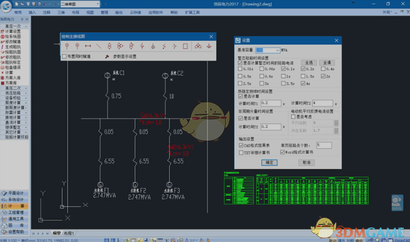Check the 0.01s time checkbox
The width and height of the screenshot is (410, 242).
240,69
